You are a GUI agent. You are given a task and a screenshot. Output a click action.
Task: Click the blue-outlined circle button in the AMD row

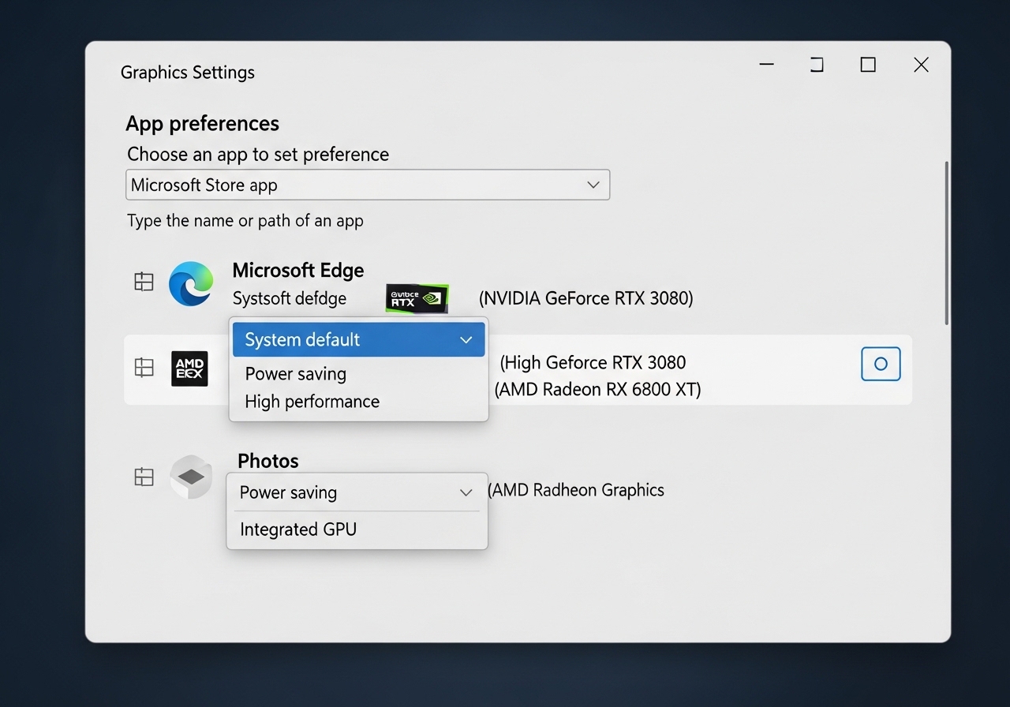[881, 364]
